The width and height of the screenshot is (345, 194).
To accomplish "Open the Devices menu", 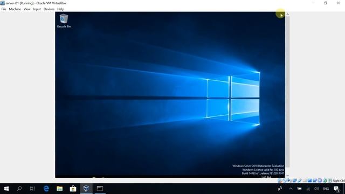I will pos(49,9).
